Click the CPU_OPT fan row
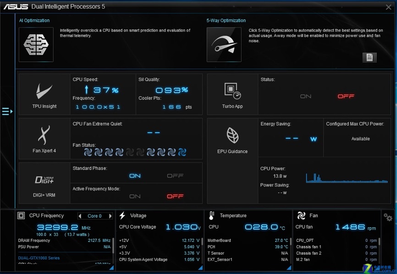Screen dimensions: 397x274 click(336, 241)
